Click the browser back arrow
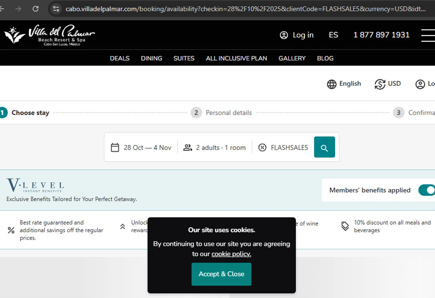Image resolution: width=435 pixels, height=298 pixels. (2, 9)
